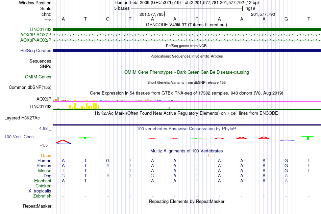The image size is (321, 214).
Task: Open Publications: Sequences in Scientific Articles title
Action: click(x=187, y=56)
